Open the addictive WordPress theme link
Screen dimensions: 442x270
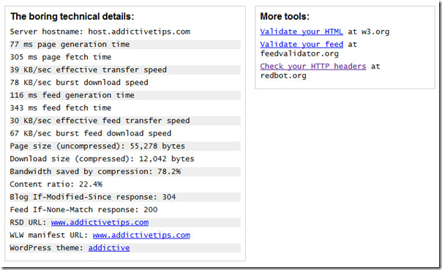[109, 248]
